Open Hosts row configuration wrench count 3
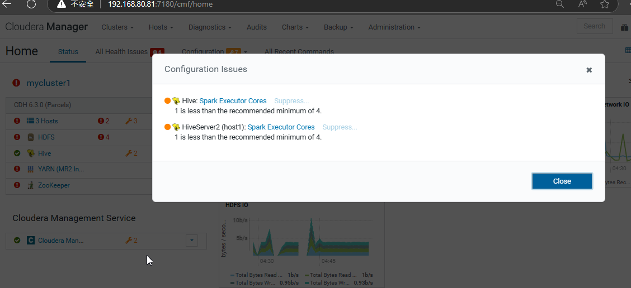The width and height of the screenshot is (631, 288). pyautogui.click(x=131, y=121)
